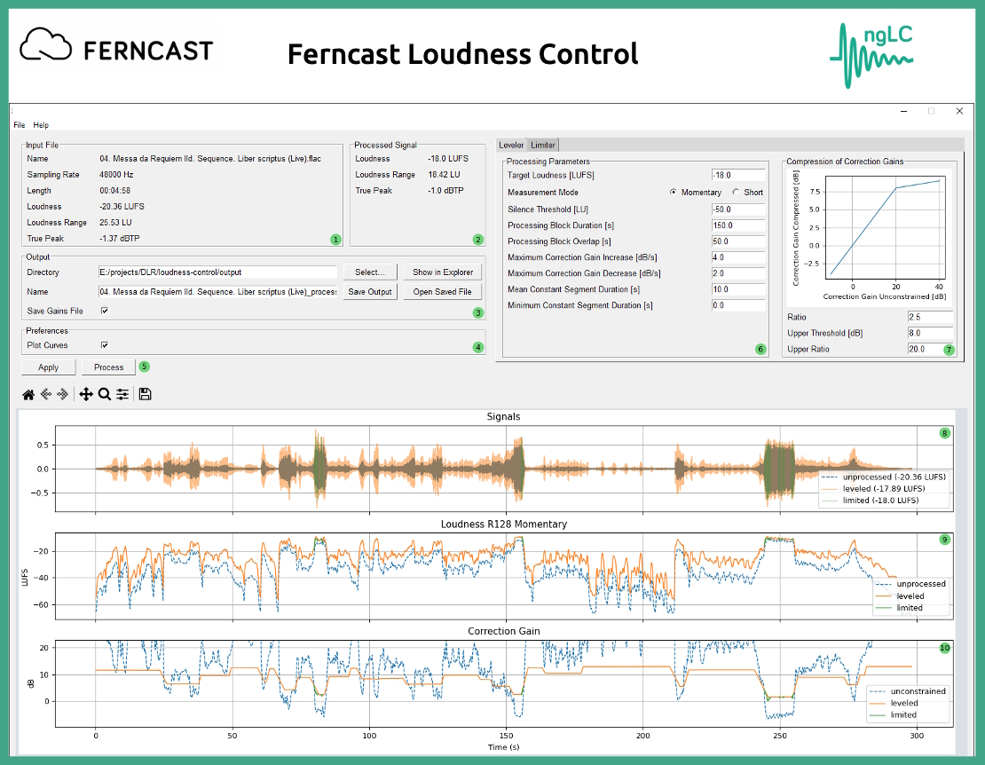The image size is (985, 765).
Task: Click the Home reset view icon
Action: pyautogui.click(x=28, y=394)
